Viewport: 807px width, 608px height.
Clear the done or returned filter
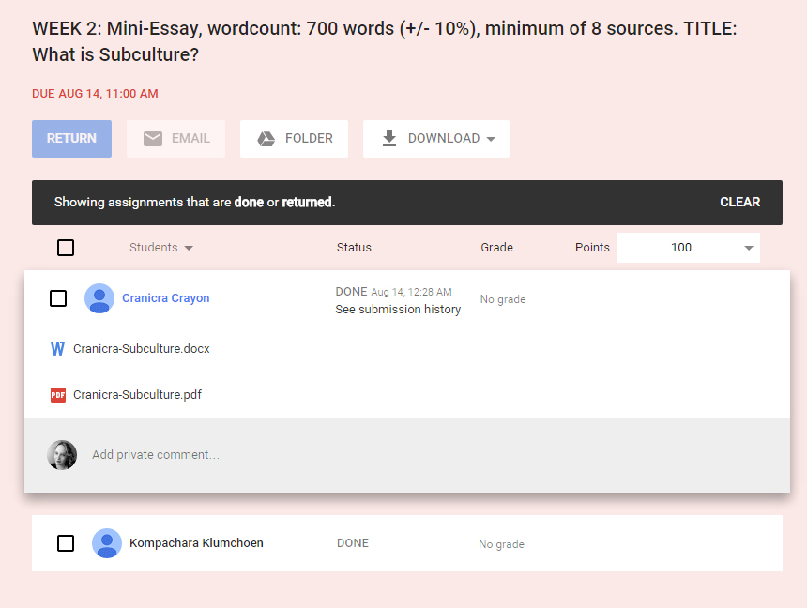pos(739,203)
